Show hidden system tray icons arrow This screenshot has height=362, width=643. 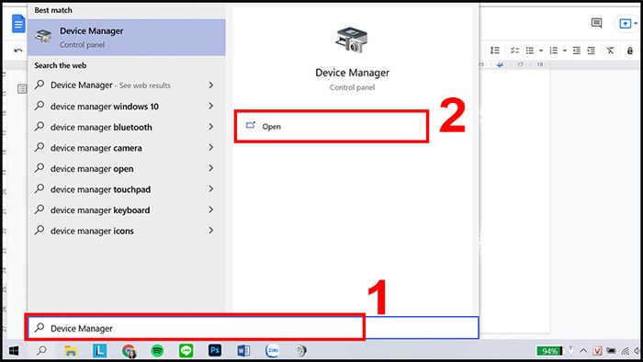pyautogui.click(x=583, y=351)
